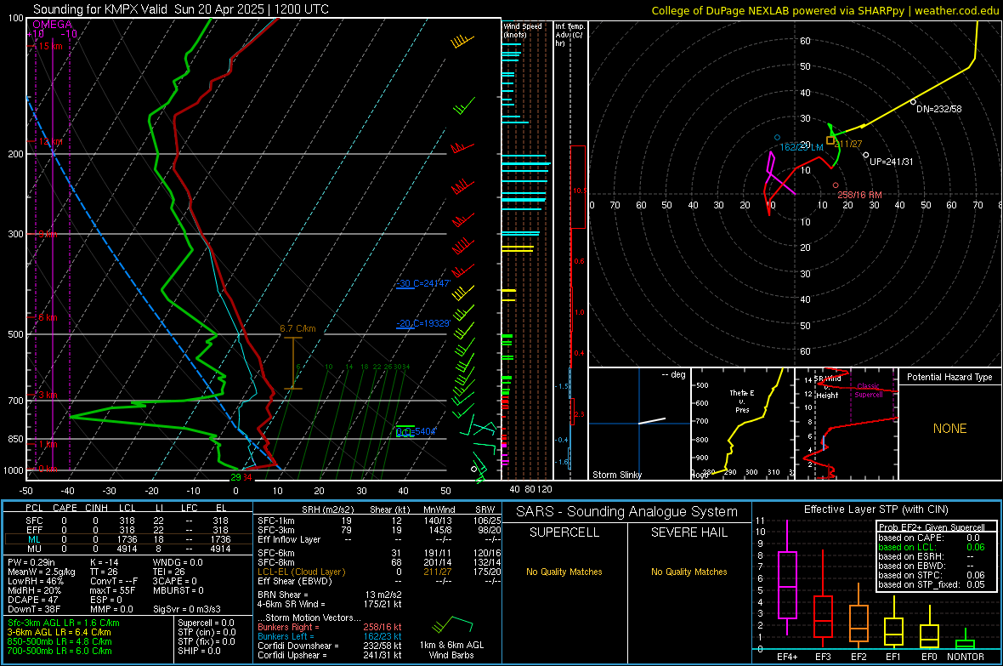The image size is (1003, 666).
Task: Click the '3-6km AGL LR = 6.4 C/km' line
Action: tap(59, 632)
